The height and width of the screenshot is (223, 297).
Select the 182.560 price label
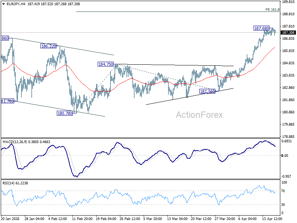(x=208, y=91)
